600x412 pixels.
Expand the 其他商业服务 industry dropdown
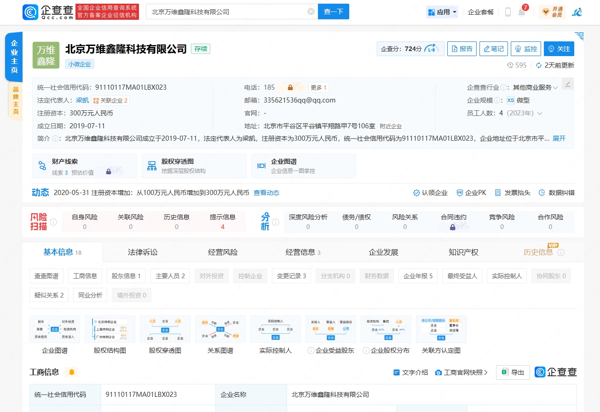tap(536, 87)
